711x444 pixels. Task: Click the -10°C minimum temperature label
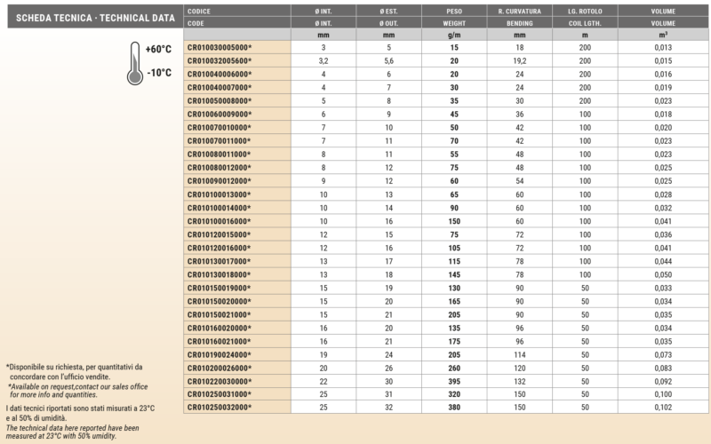click(x=158, y=73)
